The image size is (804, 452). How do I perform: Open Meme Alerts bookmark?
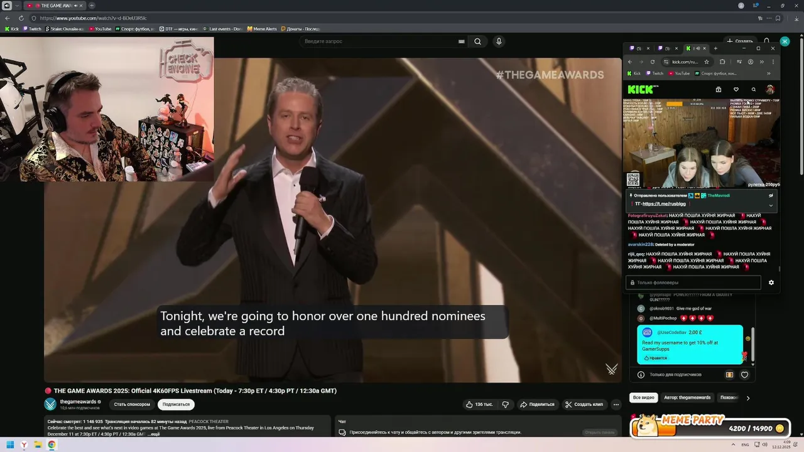262,29
